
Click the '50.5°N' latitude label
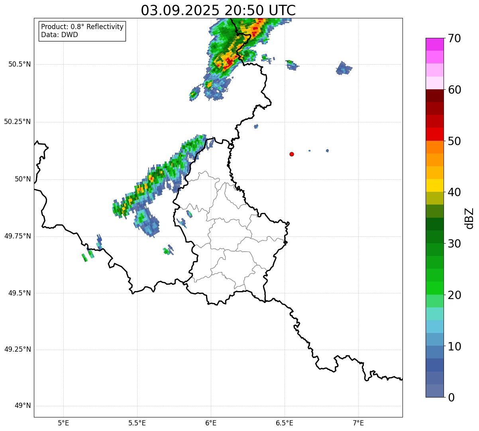pos(19,64)
